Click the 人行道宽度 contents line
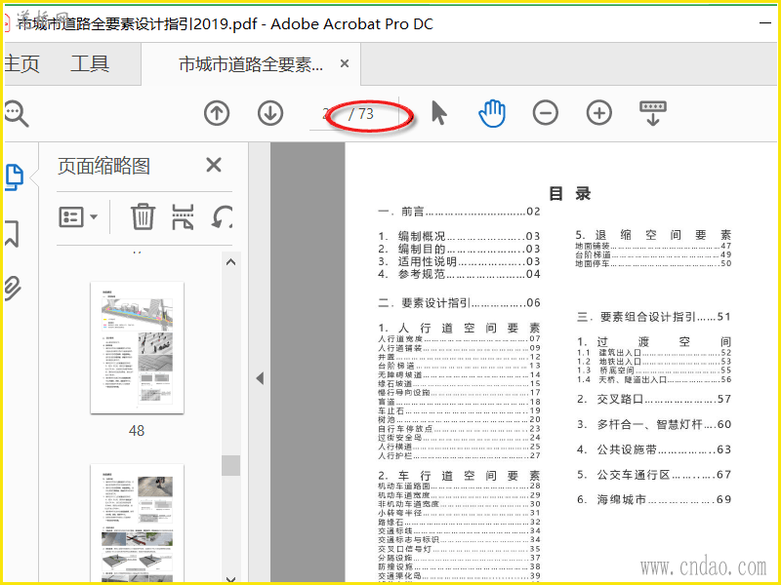Viewport: 781px width, 585px height. pyautogui.click(x=459, y=339)
